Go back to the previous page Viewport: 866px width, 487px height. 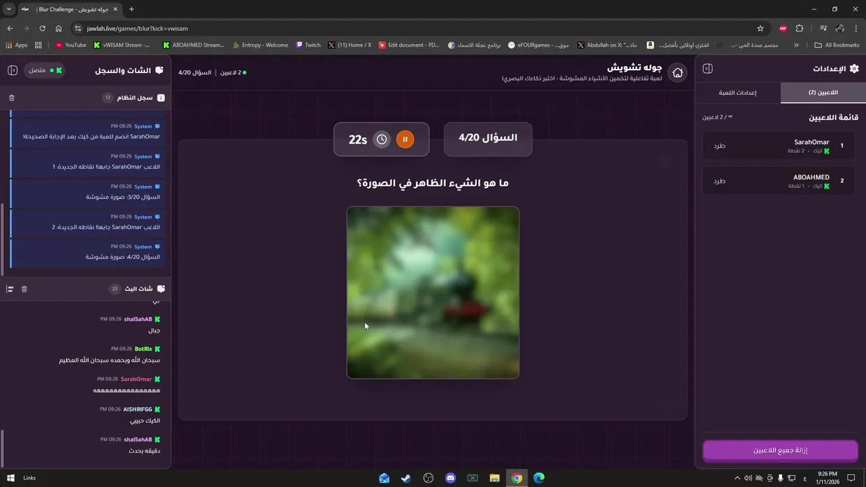pyautogui.click(x=9, y=28)
